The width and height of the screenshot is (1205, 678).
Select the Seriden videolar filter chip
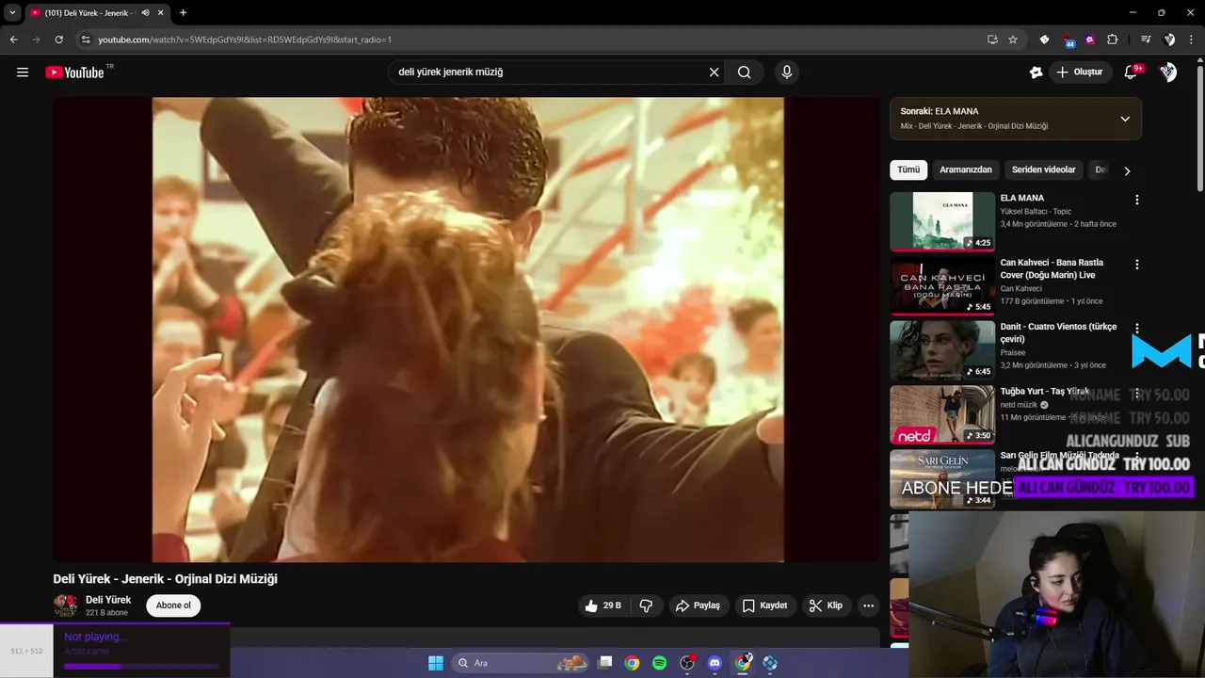tap(1043, 169)
